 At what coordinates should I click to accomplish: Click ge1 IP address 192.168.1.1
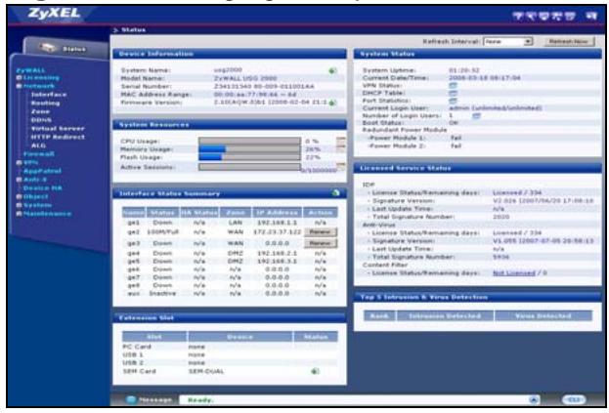click(x=278, y=223)
